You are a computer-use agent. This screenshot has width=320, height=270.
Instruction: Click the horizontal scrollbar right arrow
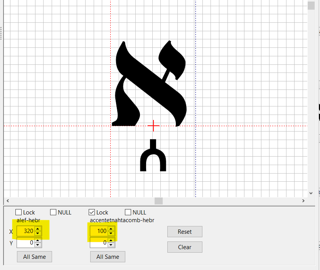(x=303, y=201)
